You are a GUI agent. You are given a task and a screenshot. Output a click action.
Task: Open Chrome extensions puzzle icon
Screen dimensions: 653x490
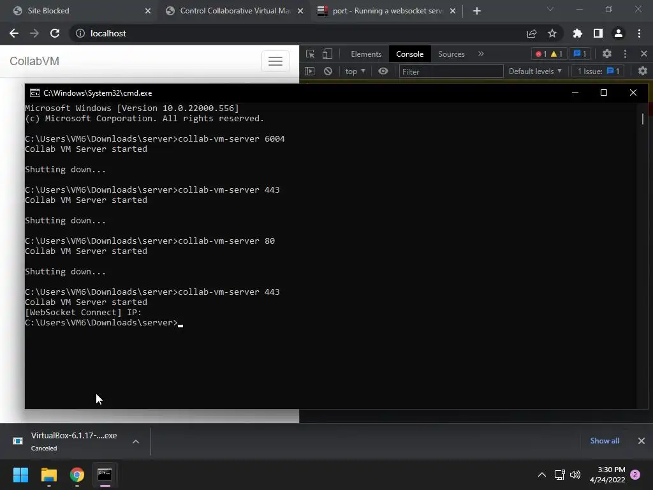(x=578, y=33)
